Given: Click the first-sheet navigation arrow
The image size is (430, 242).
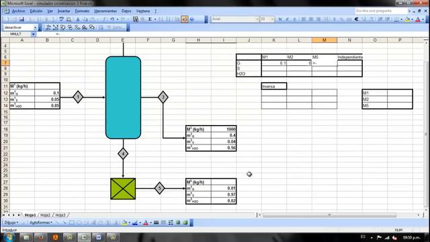Looking at the screenshot, I should [3, 215].
